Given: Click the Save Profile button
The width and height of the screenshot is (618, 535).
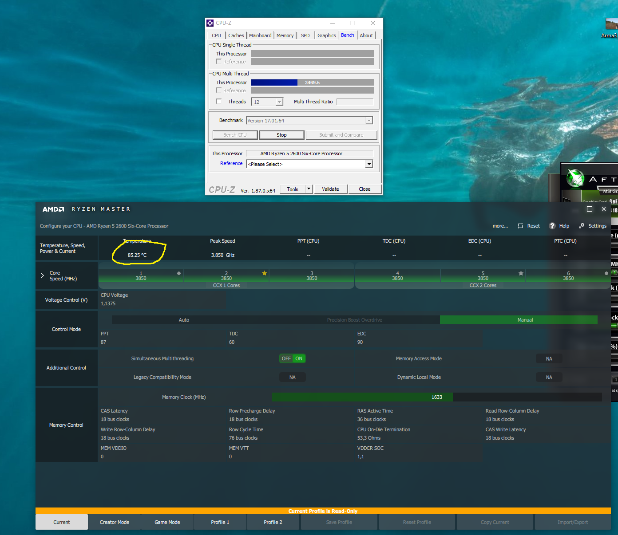Looking at the screenshot, I should pos(339,522).
